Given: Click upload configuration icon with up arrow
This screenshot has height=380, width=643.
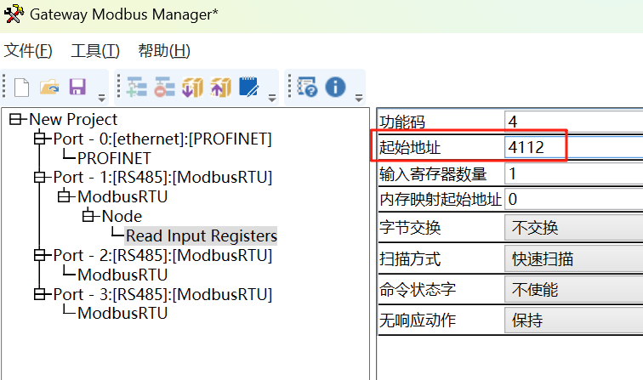Looking at the screenshot, I should (x=220, y=87).
